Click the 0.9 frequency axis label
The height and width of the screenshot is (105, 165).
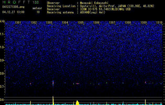tap(2, 60)
